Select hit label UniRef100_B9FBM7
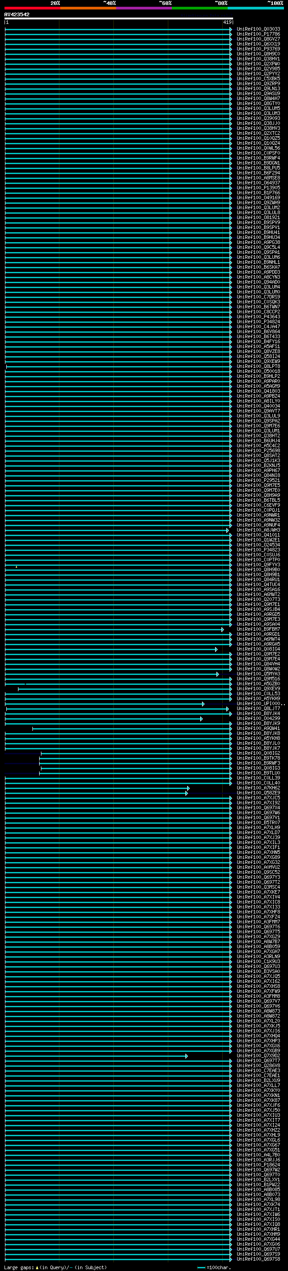This screenshot has width=288, height=1271. click(x=258, y=629)
